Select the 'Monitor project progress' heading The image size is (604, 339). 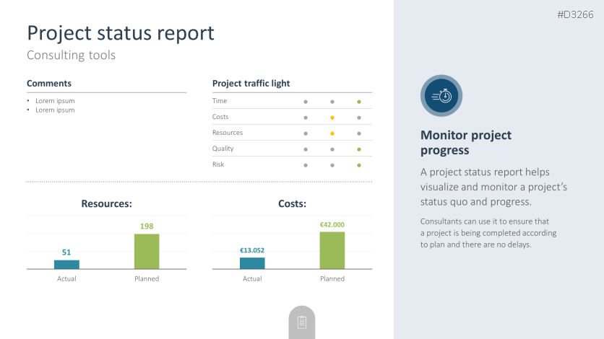(466, 143)
